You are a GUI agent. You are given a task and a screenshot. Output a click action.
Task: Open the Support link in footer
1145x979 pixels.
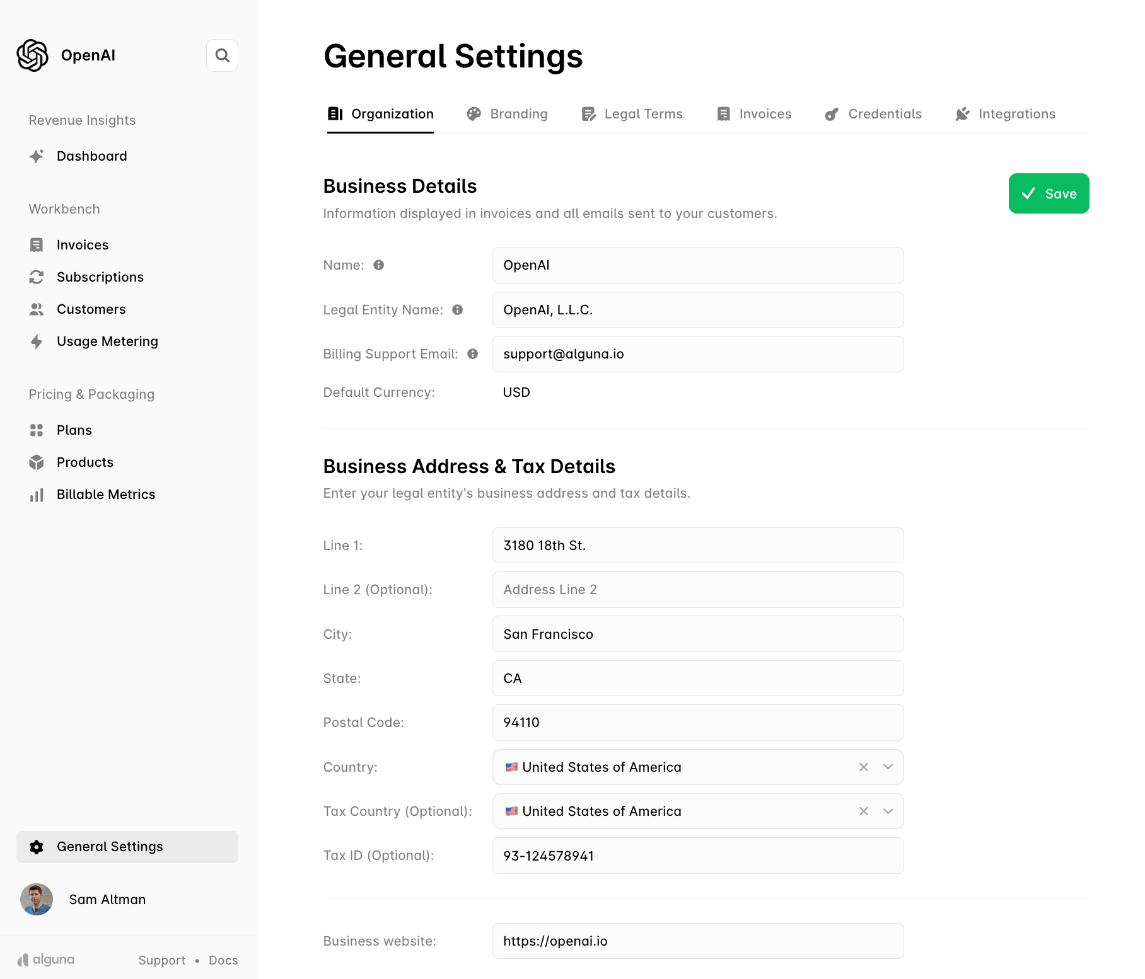point(162,960)
